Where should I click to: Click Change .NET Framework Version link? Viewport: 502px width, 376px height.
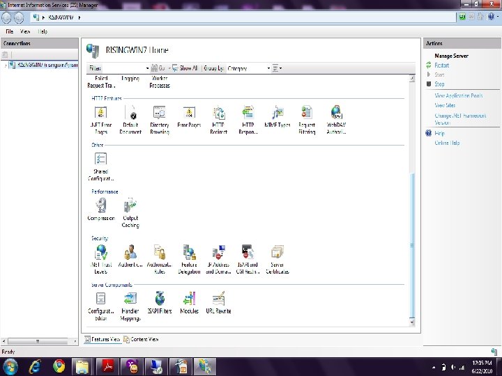tap(460, 119)
